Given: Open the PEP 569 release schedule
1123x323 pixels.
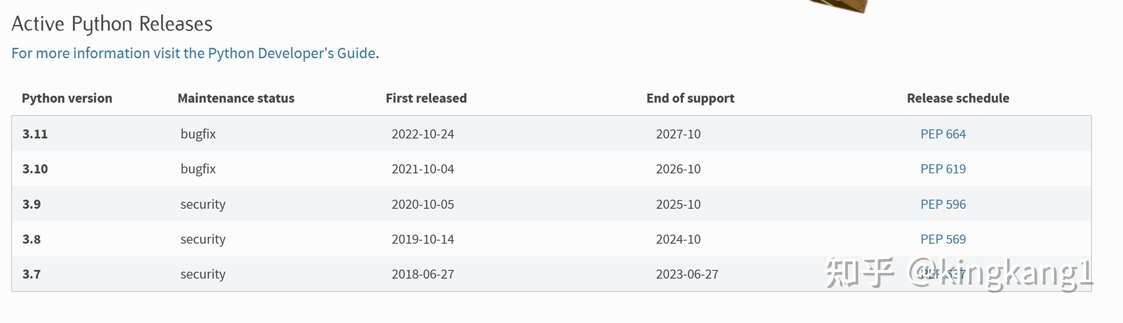Looking at the screenshot, I should (x=943, y=239).
